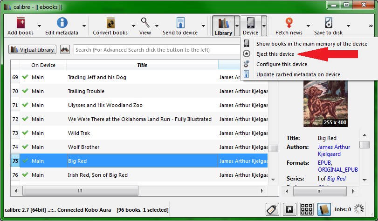Open advanced search binoculars icon
Image resolution: width=378 pixels, height=221 pixels.
pos(65,50)
